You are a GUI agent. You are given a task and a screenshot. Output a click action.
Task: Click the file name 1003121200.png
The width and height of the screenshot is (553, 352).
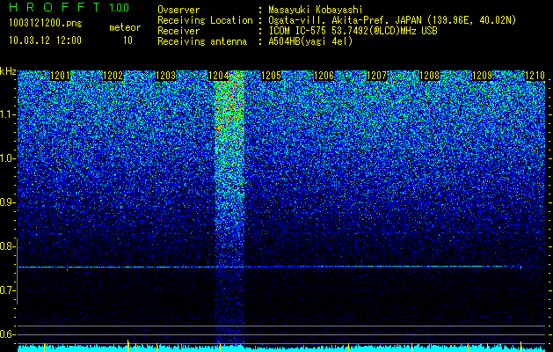coord(46,24)
